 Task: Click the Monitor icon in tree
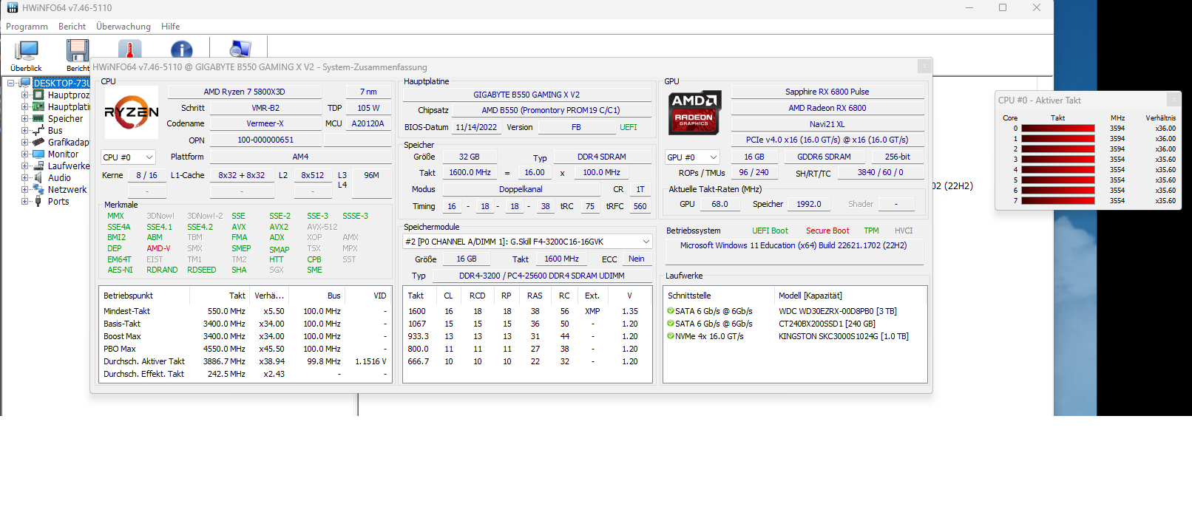point(38,154)
